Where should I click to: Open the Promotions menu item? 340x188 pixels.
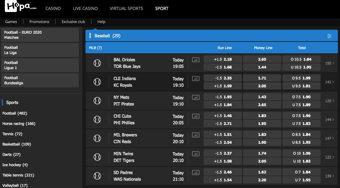point(39,22)
